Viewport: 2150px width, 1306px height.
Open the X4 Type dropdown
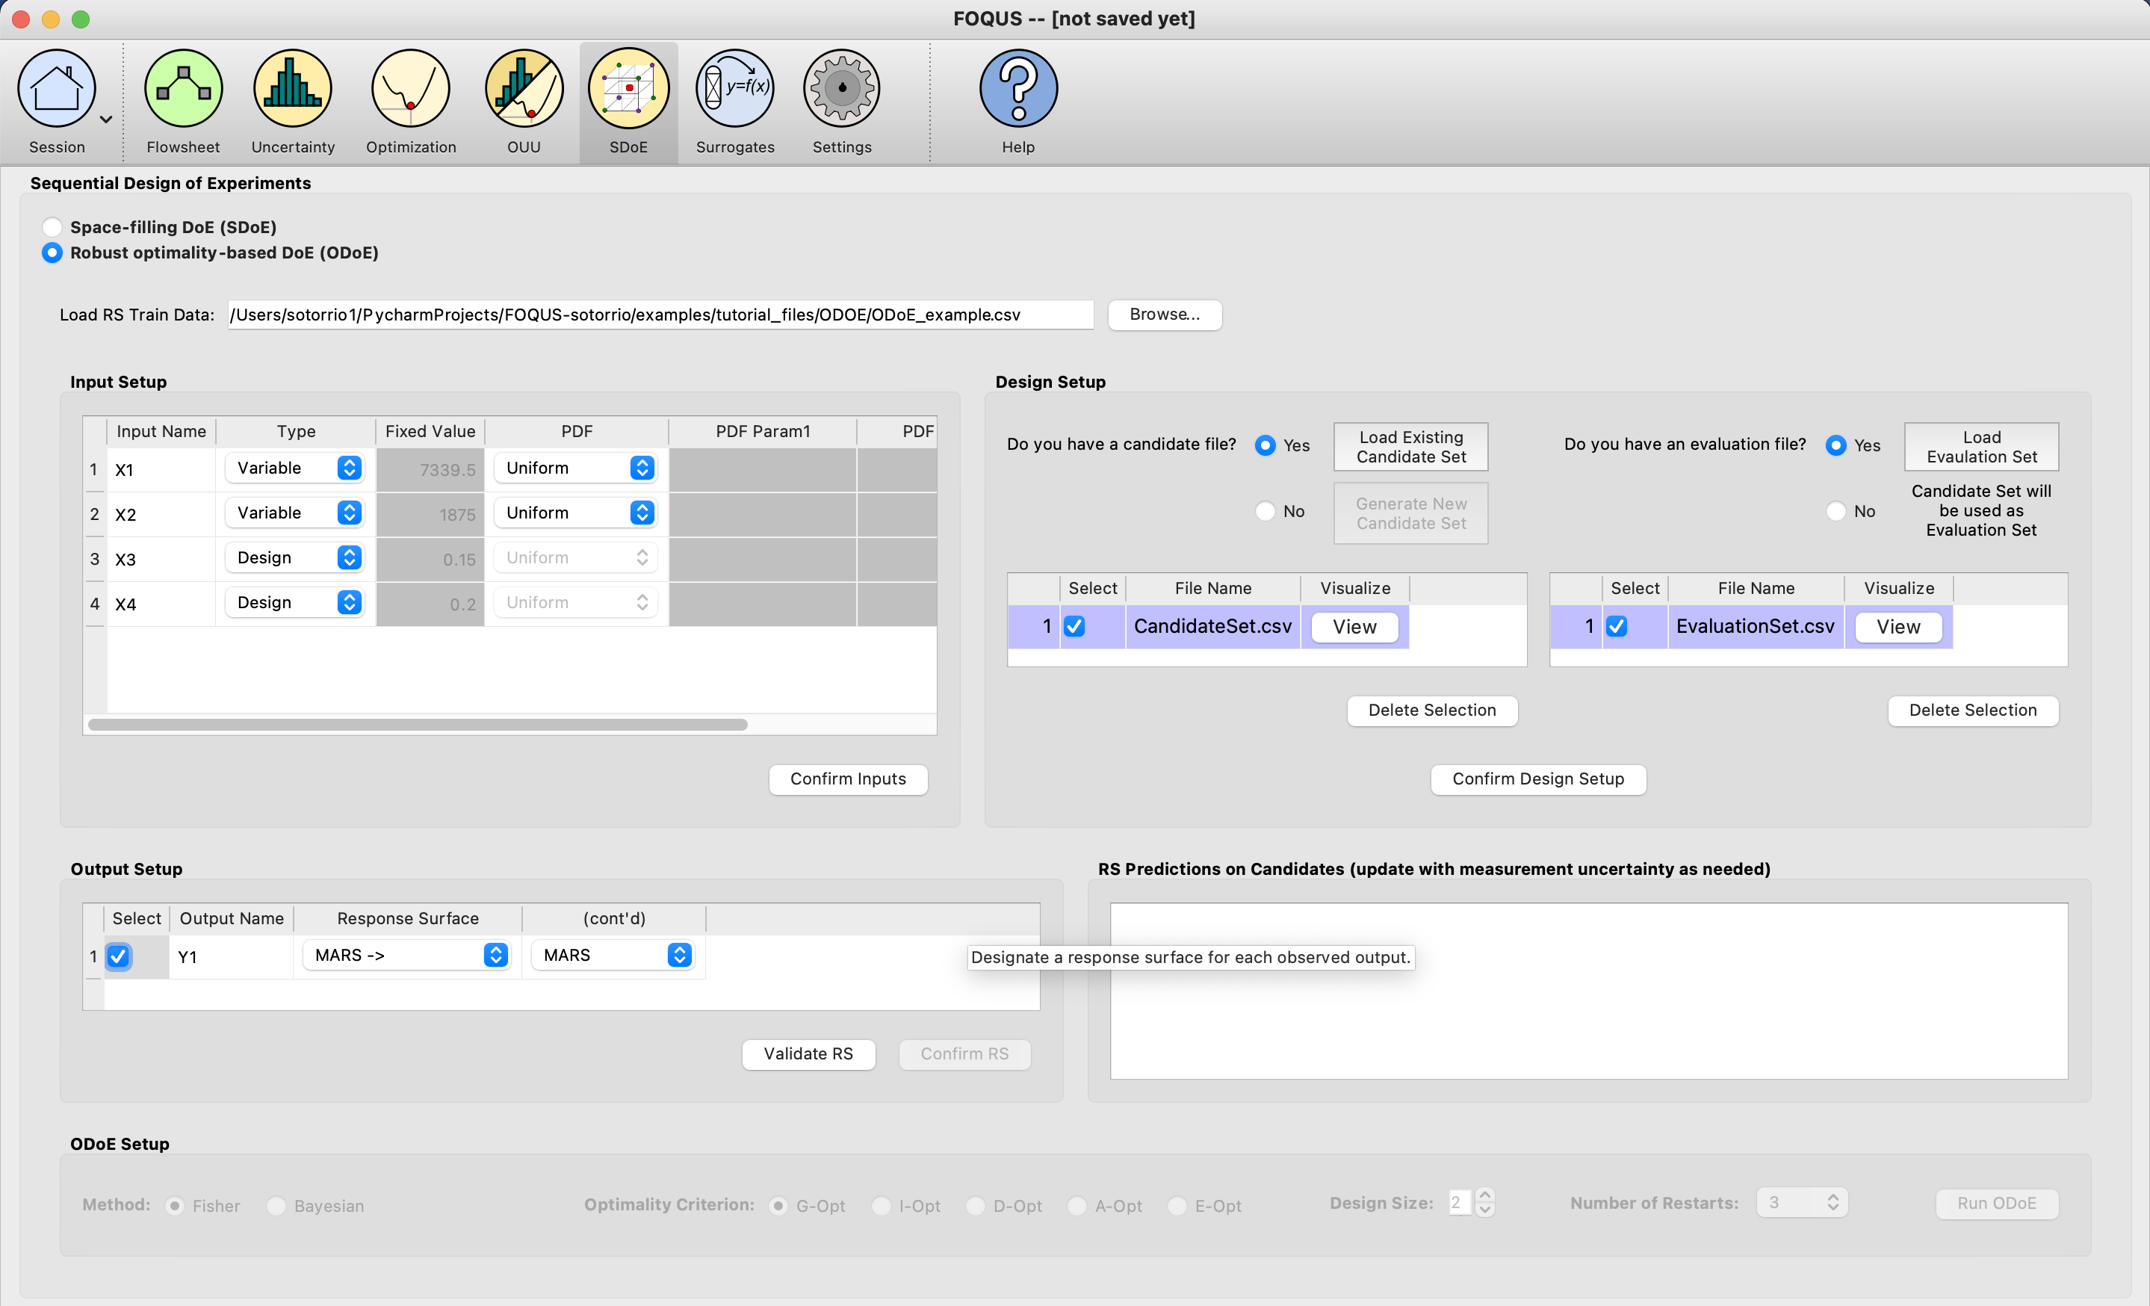(294, 603)
